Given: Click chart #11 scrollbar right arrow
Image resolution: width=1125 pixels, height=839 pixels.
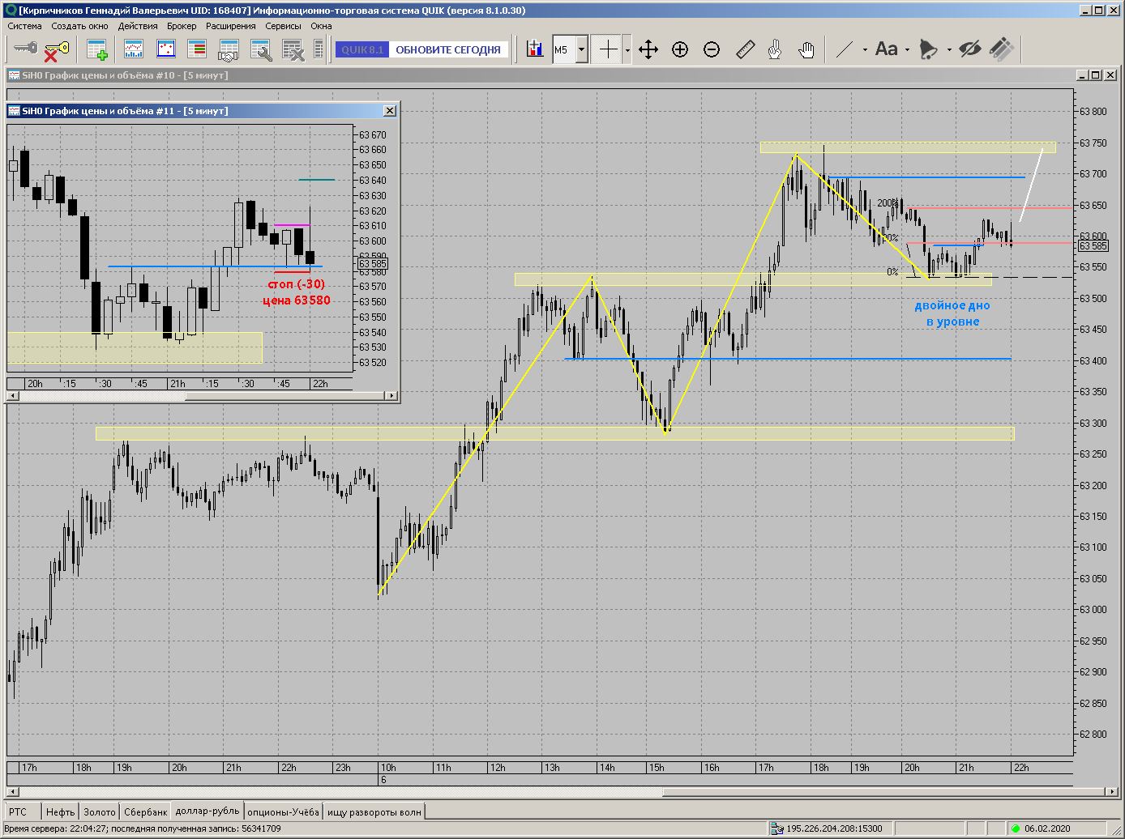Looking at the screenshot, I should tap(392, 396).
